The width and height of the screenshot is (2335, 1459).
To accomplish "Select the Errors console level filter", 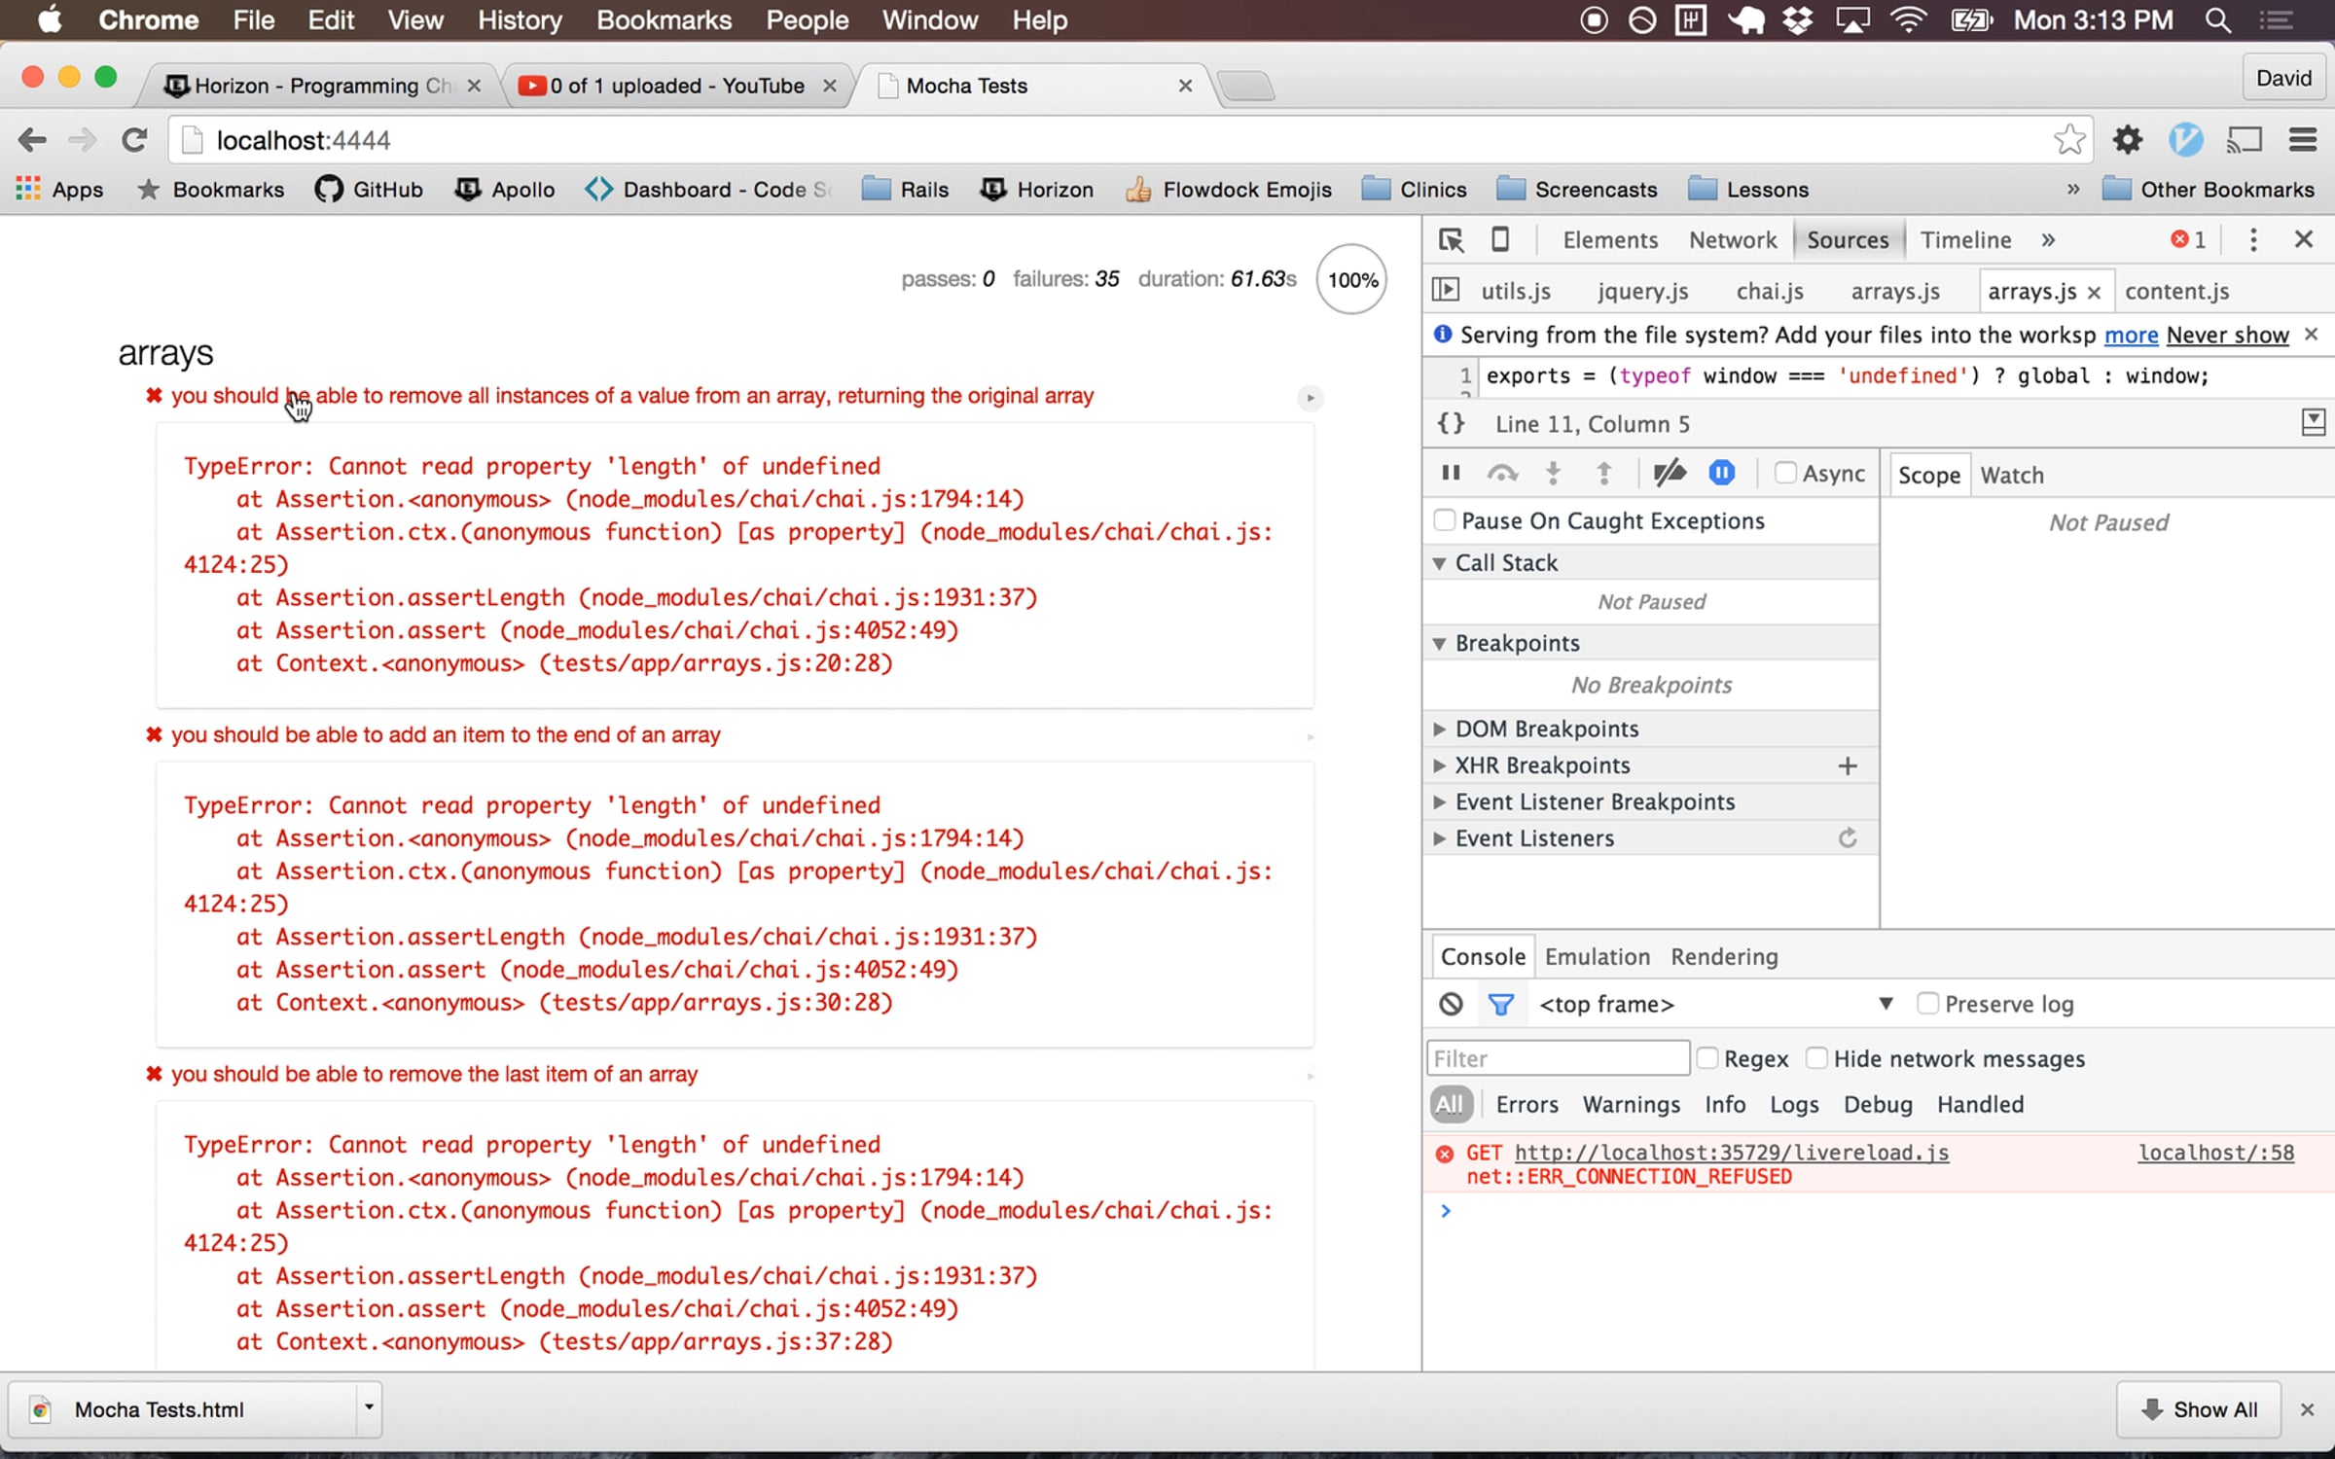I will [x=1527, y=1104].
